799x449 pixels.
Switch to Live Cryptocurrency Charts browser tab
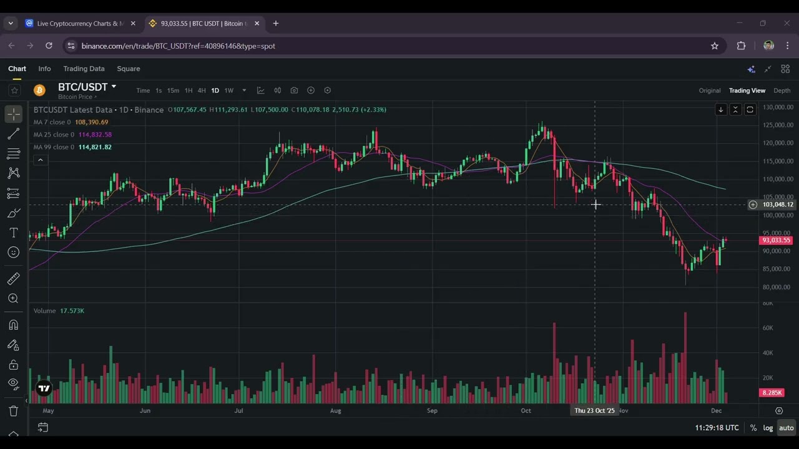click(81, 24)
